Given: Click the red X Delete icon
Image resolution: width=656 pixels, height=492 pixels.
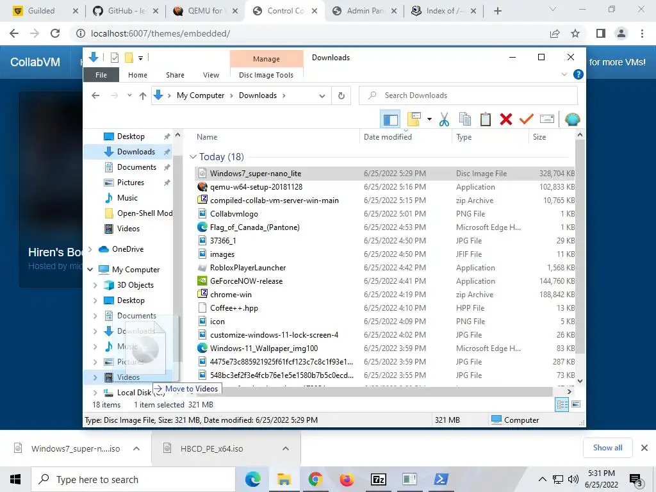Looking at the screenshot, I should click(x=506, y=119).
